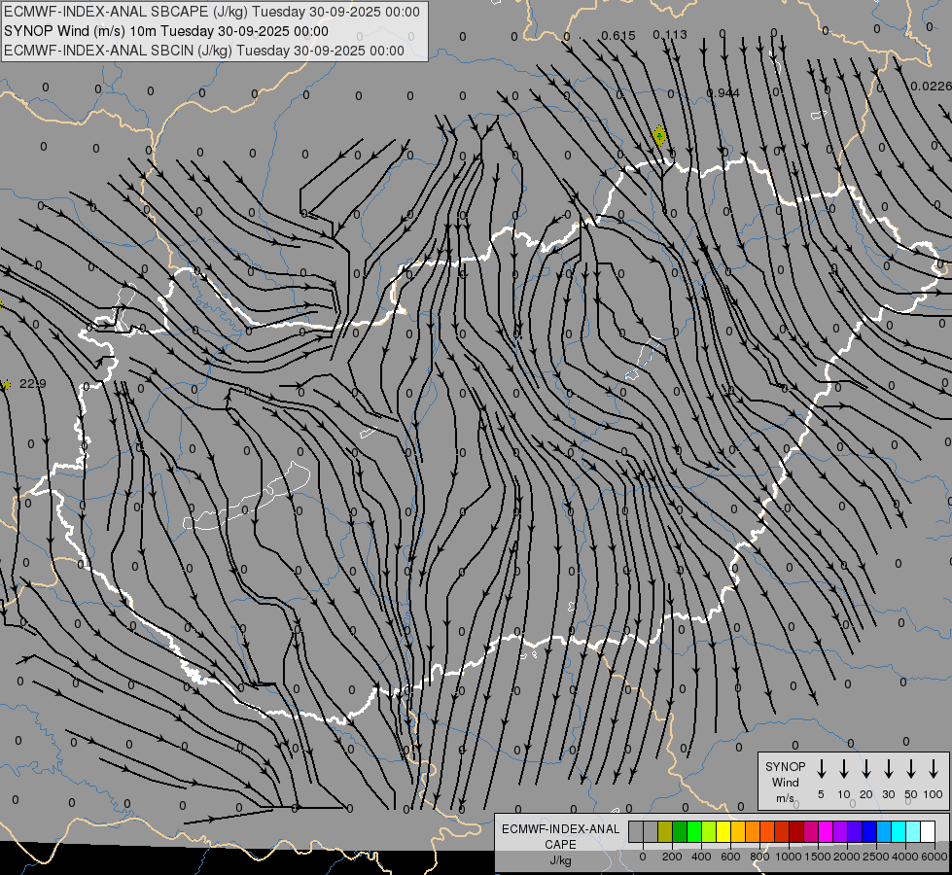Click the wind arrow above the 50 label
Image resolution: width=952 pixels, height=875 pixels.
[x=911, y=769]
